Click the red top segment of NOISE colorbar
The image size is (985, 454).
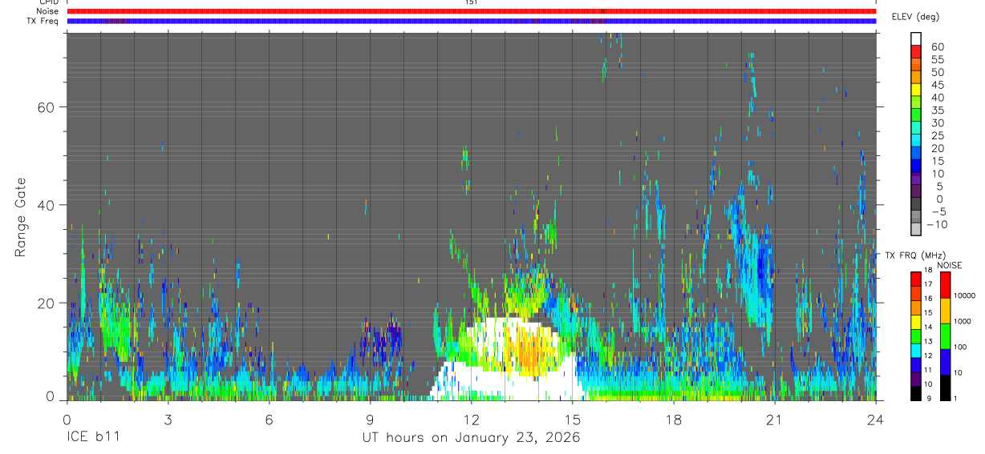945,285
